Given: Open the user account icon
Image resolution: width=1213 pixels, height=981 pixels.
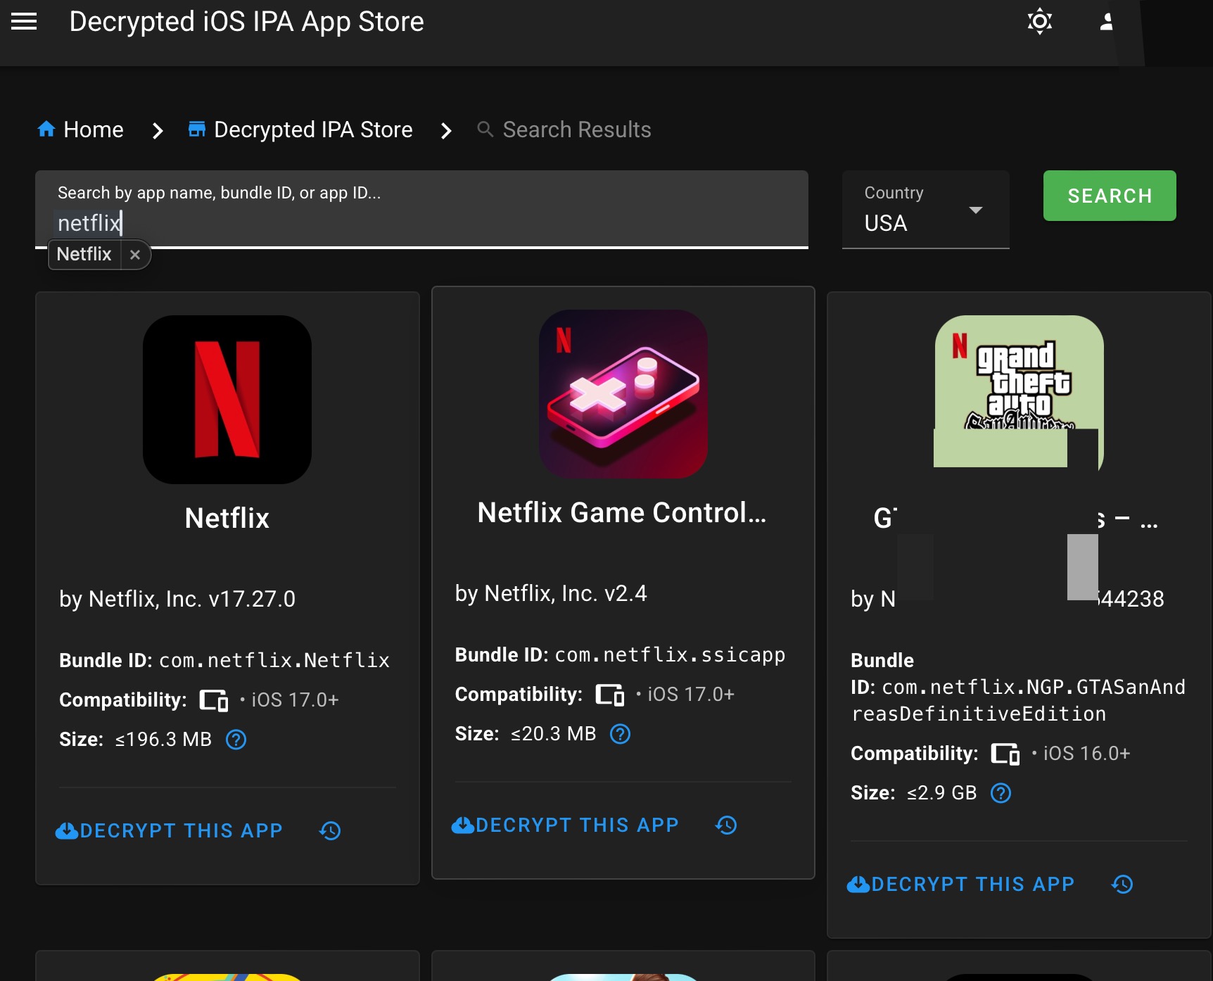Looking at the screenshot, I should pyautogui.click(x=1106, y=22).
